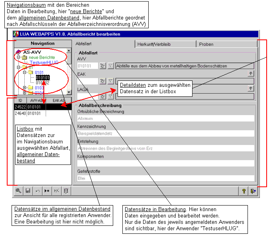Viewport: 279px width, 235px height.
Task: Click the Gefahrstoffe input field
Action: [x=165, y=178]
